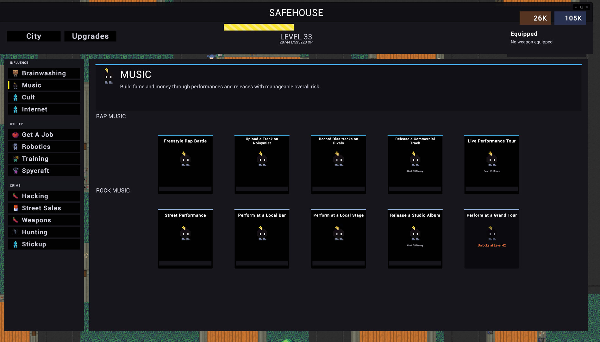
Task: Switch to the Upgrades tab
Action: [90, 36]
